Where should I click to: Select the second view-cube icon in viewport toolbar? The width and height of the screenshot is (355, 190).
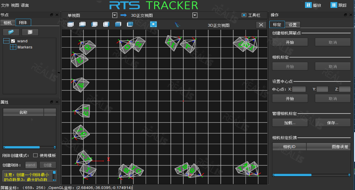coord(82,24)
